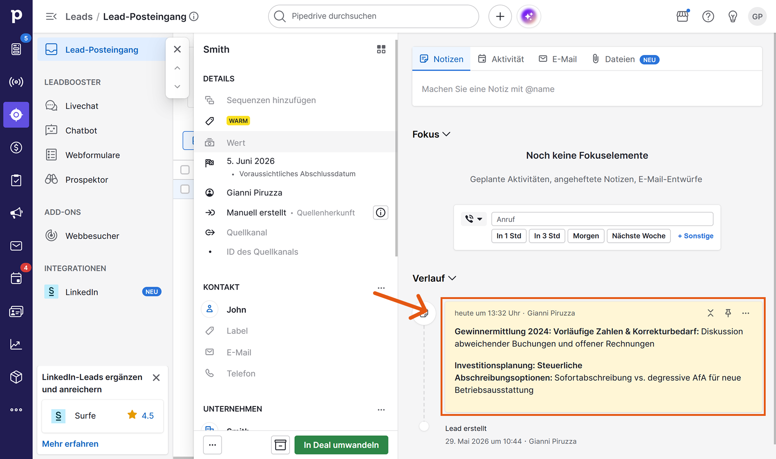This screenshot has height=459, width=776.
Task: Click the note field Machen Sie eine Notiz
Action: (x=587, y=89)
